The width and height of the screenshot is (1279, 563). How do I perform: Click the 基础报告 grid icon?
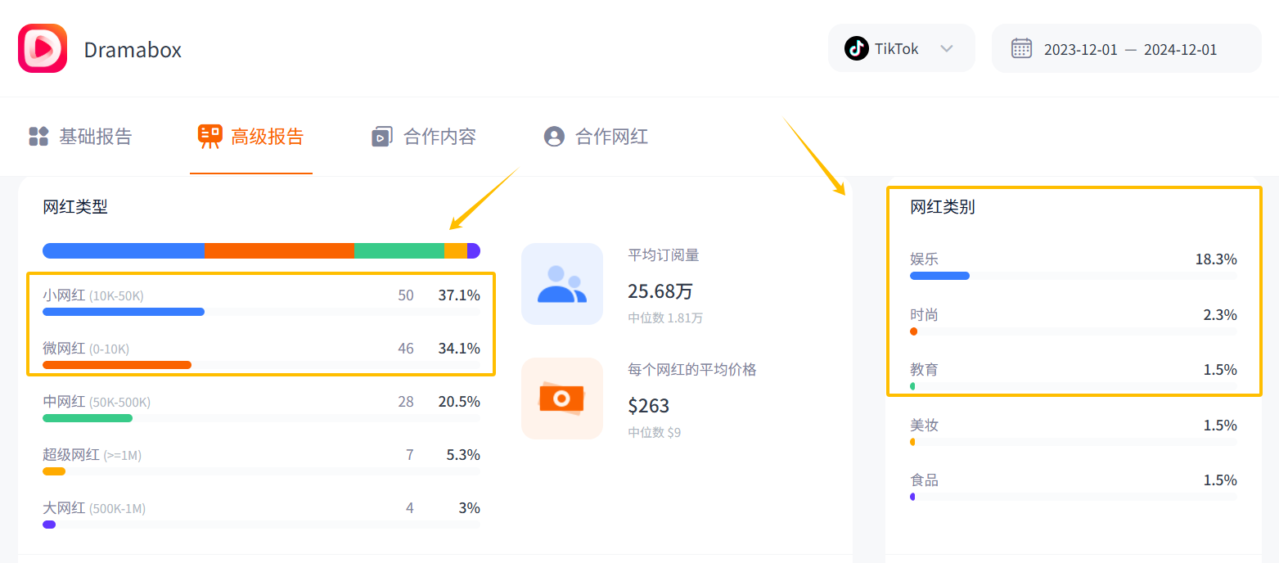coord(38,136)
